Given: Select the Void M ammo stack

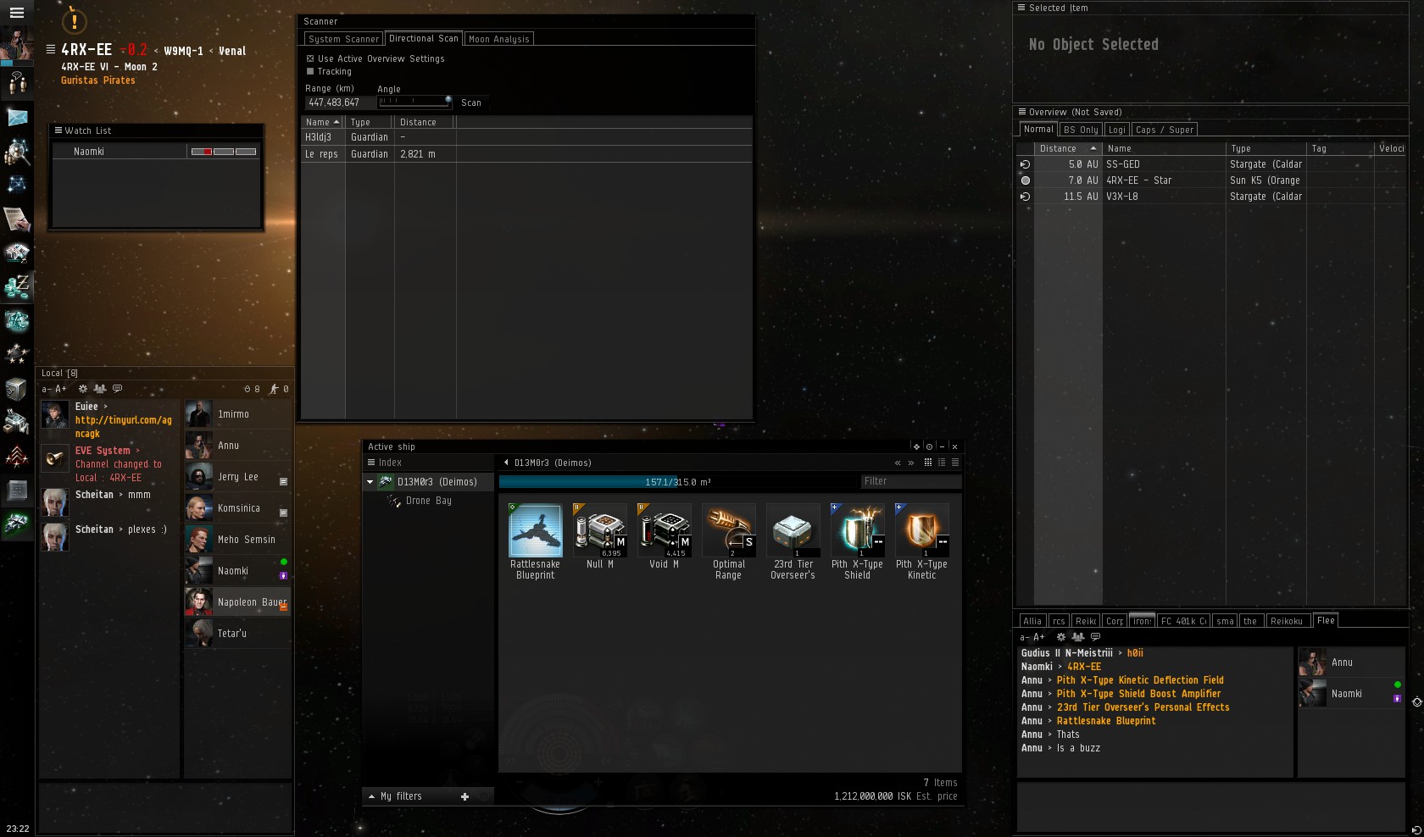Looking at the screenshot, I should point(664,536).
